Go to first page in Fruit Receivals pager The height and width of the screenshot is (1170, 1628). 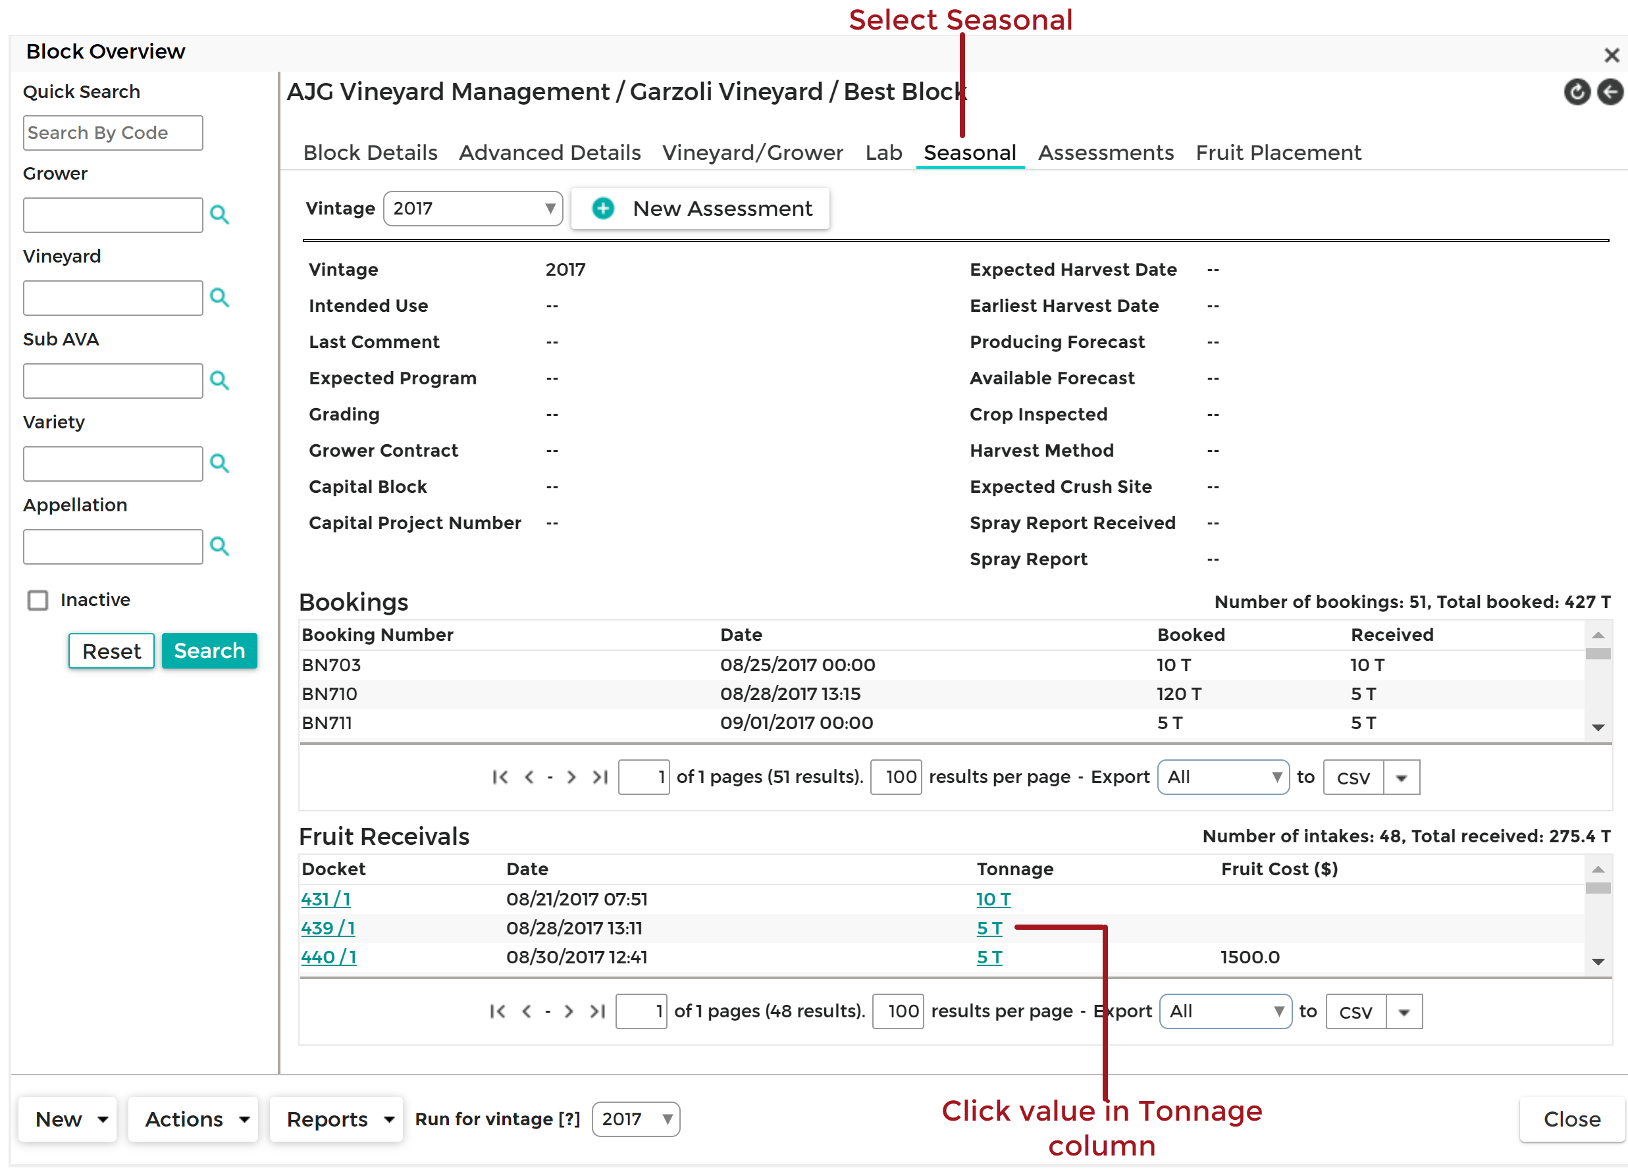click(498, 1011)
